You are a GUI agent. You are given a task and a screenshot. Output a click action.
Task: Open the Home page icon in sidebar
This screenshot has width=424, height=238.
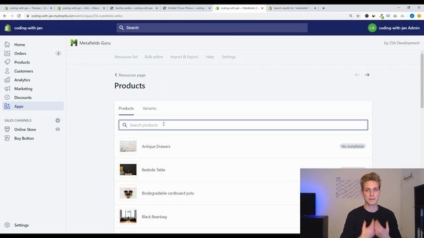(7, 44)
